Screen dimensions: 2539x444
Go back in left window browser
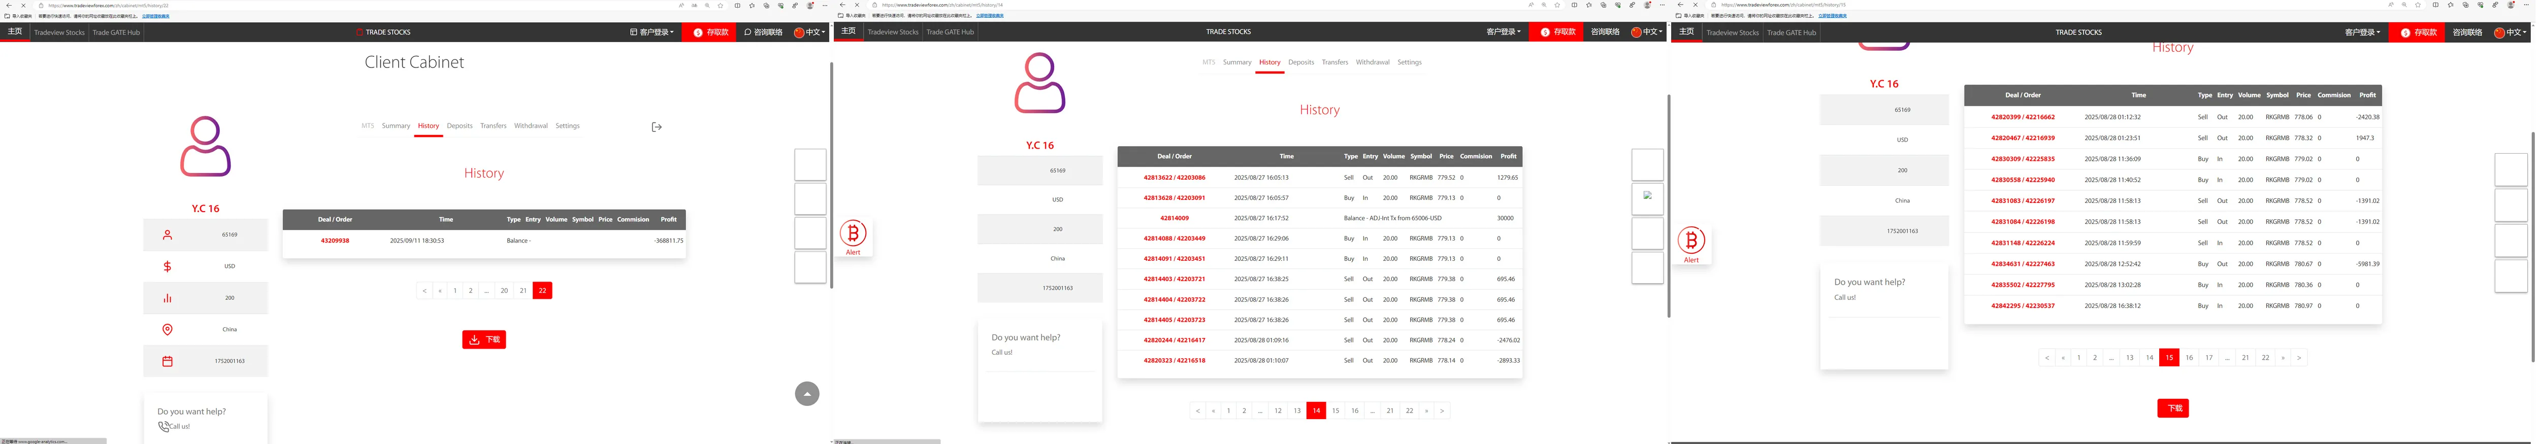pos(8,5)
